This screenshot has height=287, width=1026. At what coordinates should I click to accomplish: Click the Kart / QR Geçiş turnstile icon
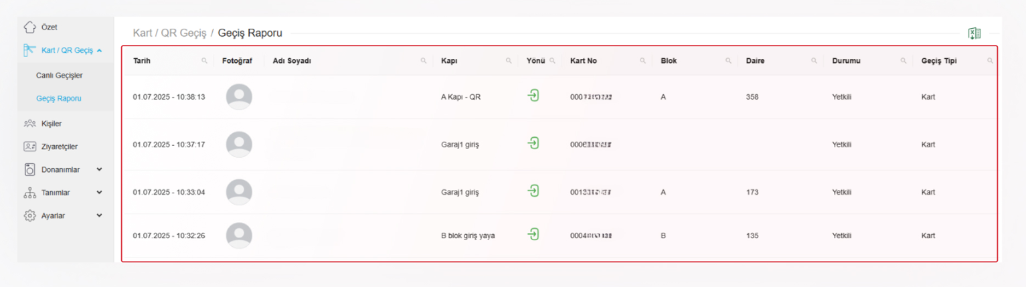(x=29, y=50)
